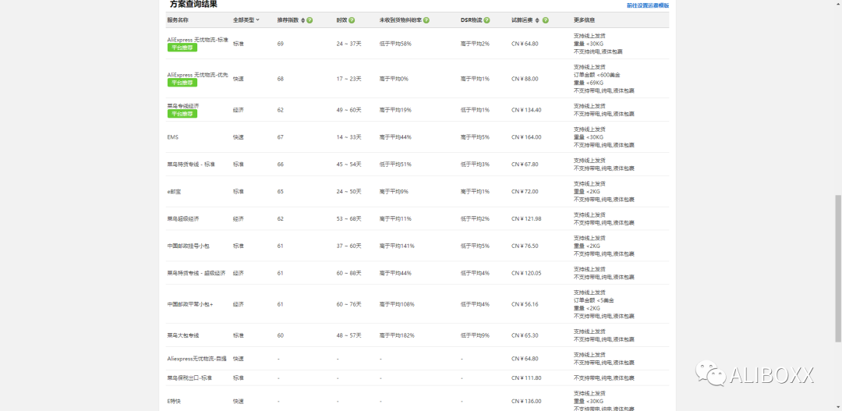Click the 高于平均182% dispute rate cell

coord(397,335)
